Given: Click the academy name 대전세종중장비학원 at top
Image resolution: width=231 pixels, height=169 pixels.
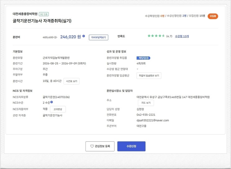Looking at the screenshot, I should (25, 14).
